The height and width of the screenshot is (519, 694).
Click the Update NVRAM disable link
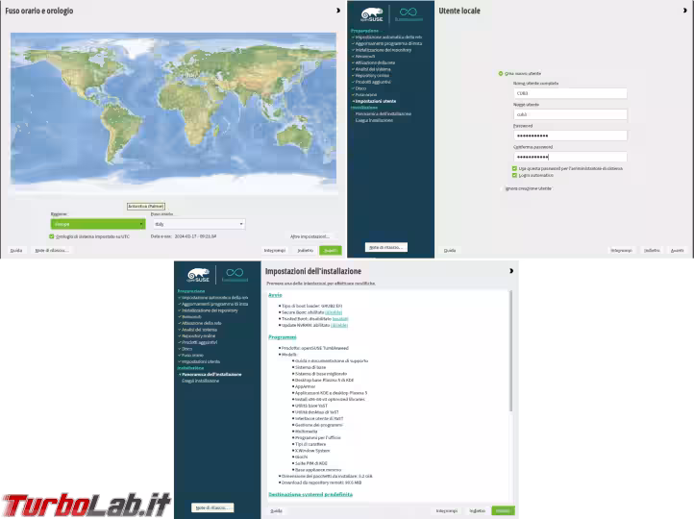coord(339,325)
